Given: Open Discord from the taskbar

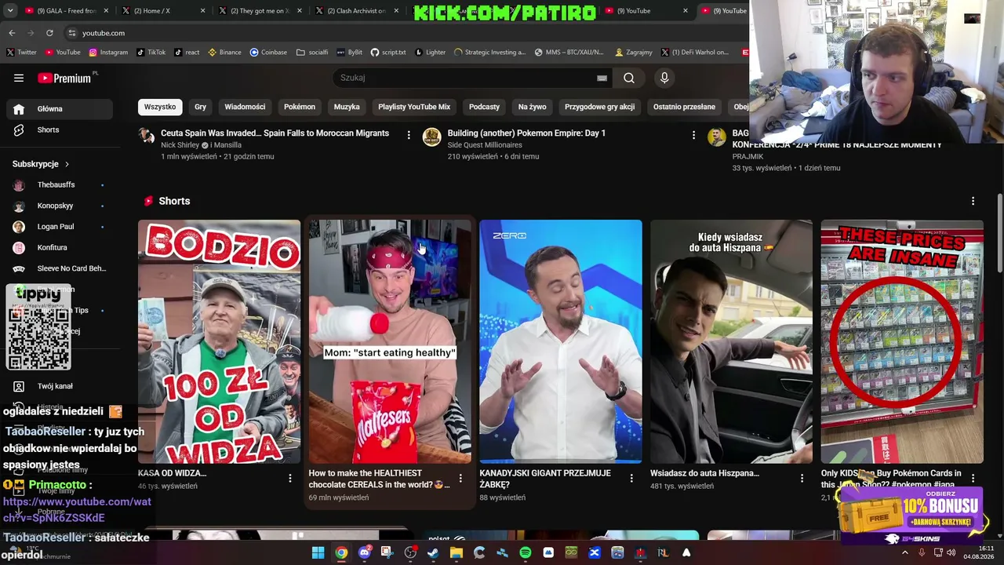Looking at the screenshot, I should click(364, 553).
